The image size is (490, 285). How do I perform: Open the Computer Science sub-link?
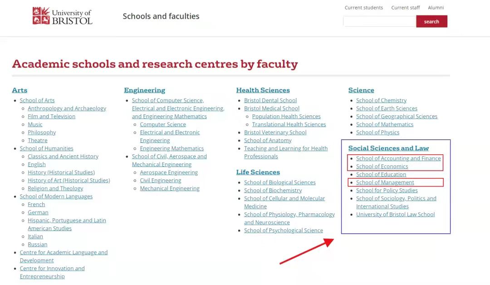(x=163, y=124)
